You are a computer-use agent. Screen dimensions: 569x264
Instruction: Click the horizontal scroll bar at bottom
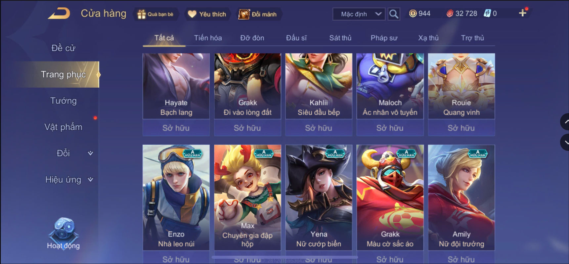284,257
